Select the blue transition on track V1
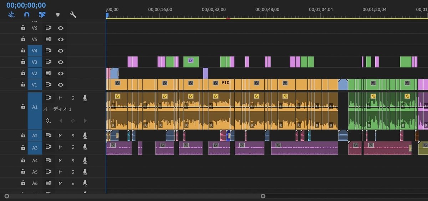 [343, 85]
